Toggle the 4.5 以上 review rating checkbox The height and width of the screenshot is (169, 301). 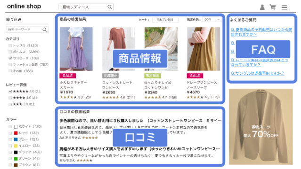coord(10,92)
